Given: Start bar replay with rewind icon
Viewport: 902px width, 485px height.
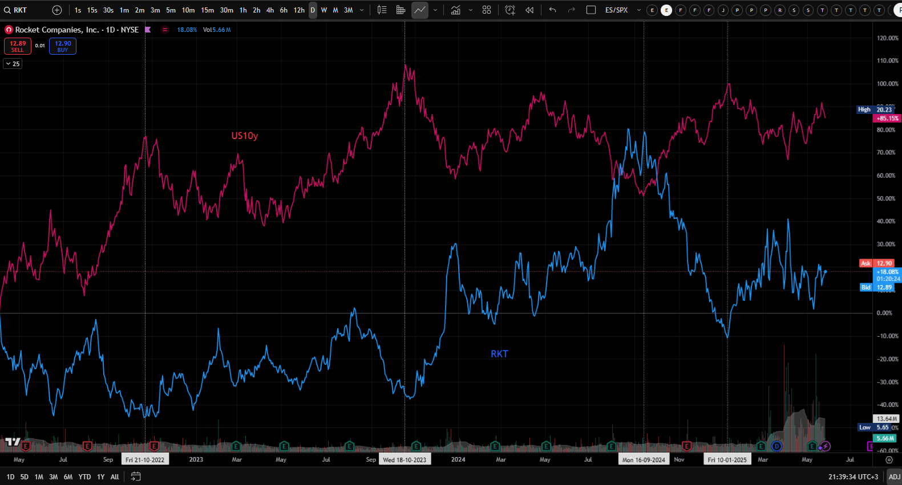Looking at the screenshot, I should point(529,10).
